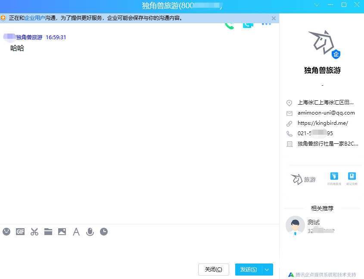Open the emoji picker
This screenshot has height=279, width=364.
(x=6, y=232)
